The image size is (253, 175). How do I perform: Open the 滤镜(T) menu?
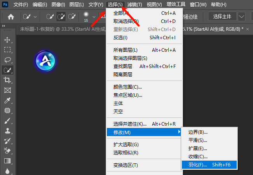[x=134, y=5]
